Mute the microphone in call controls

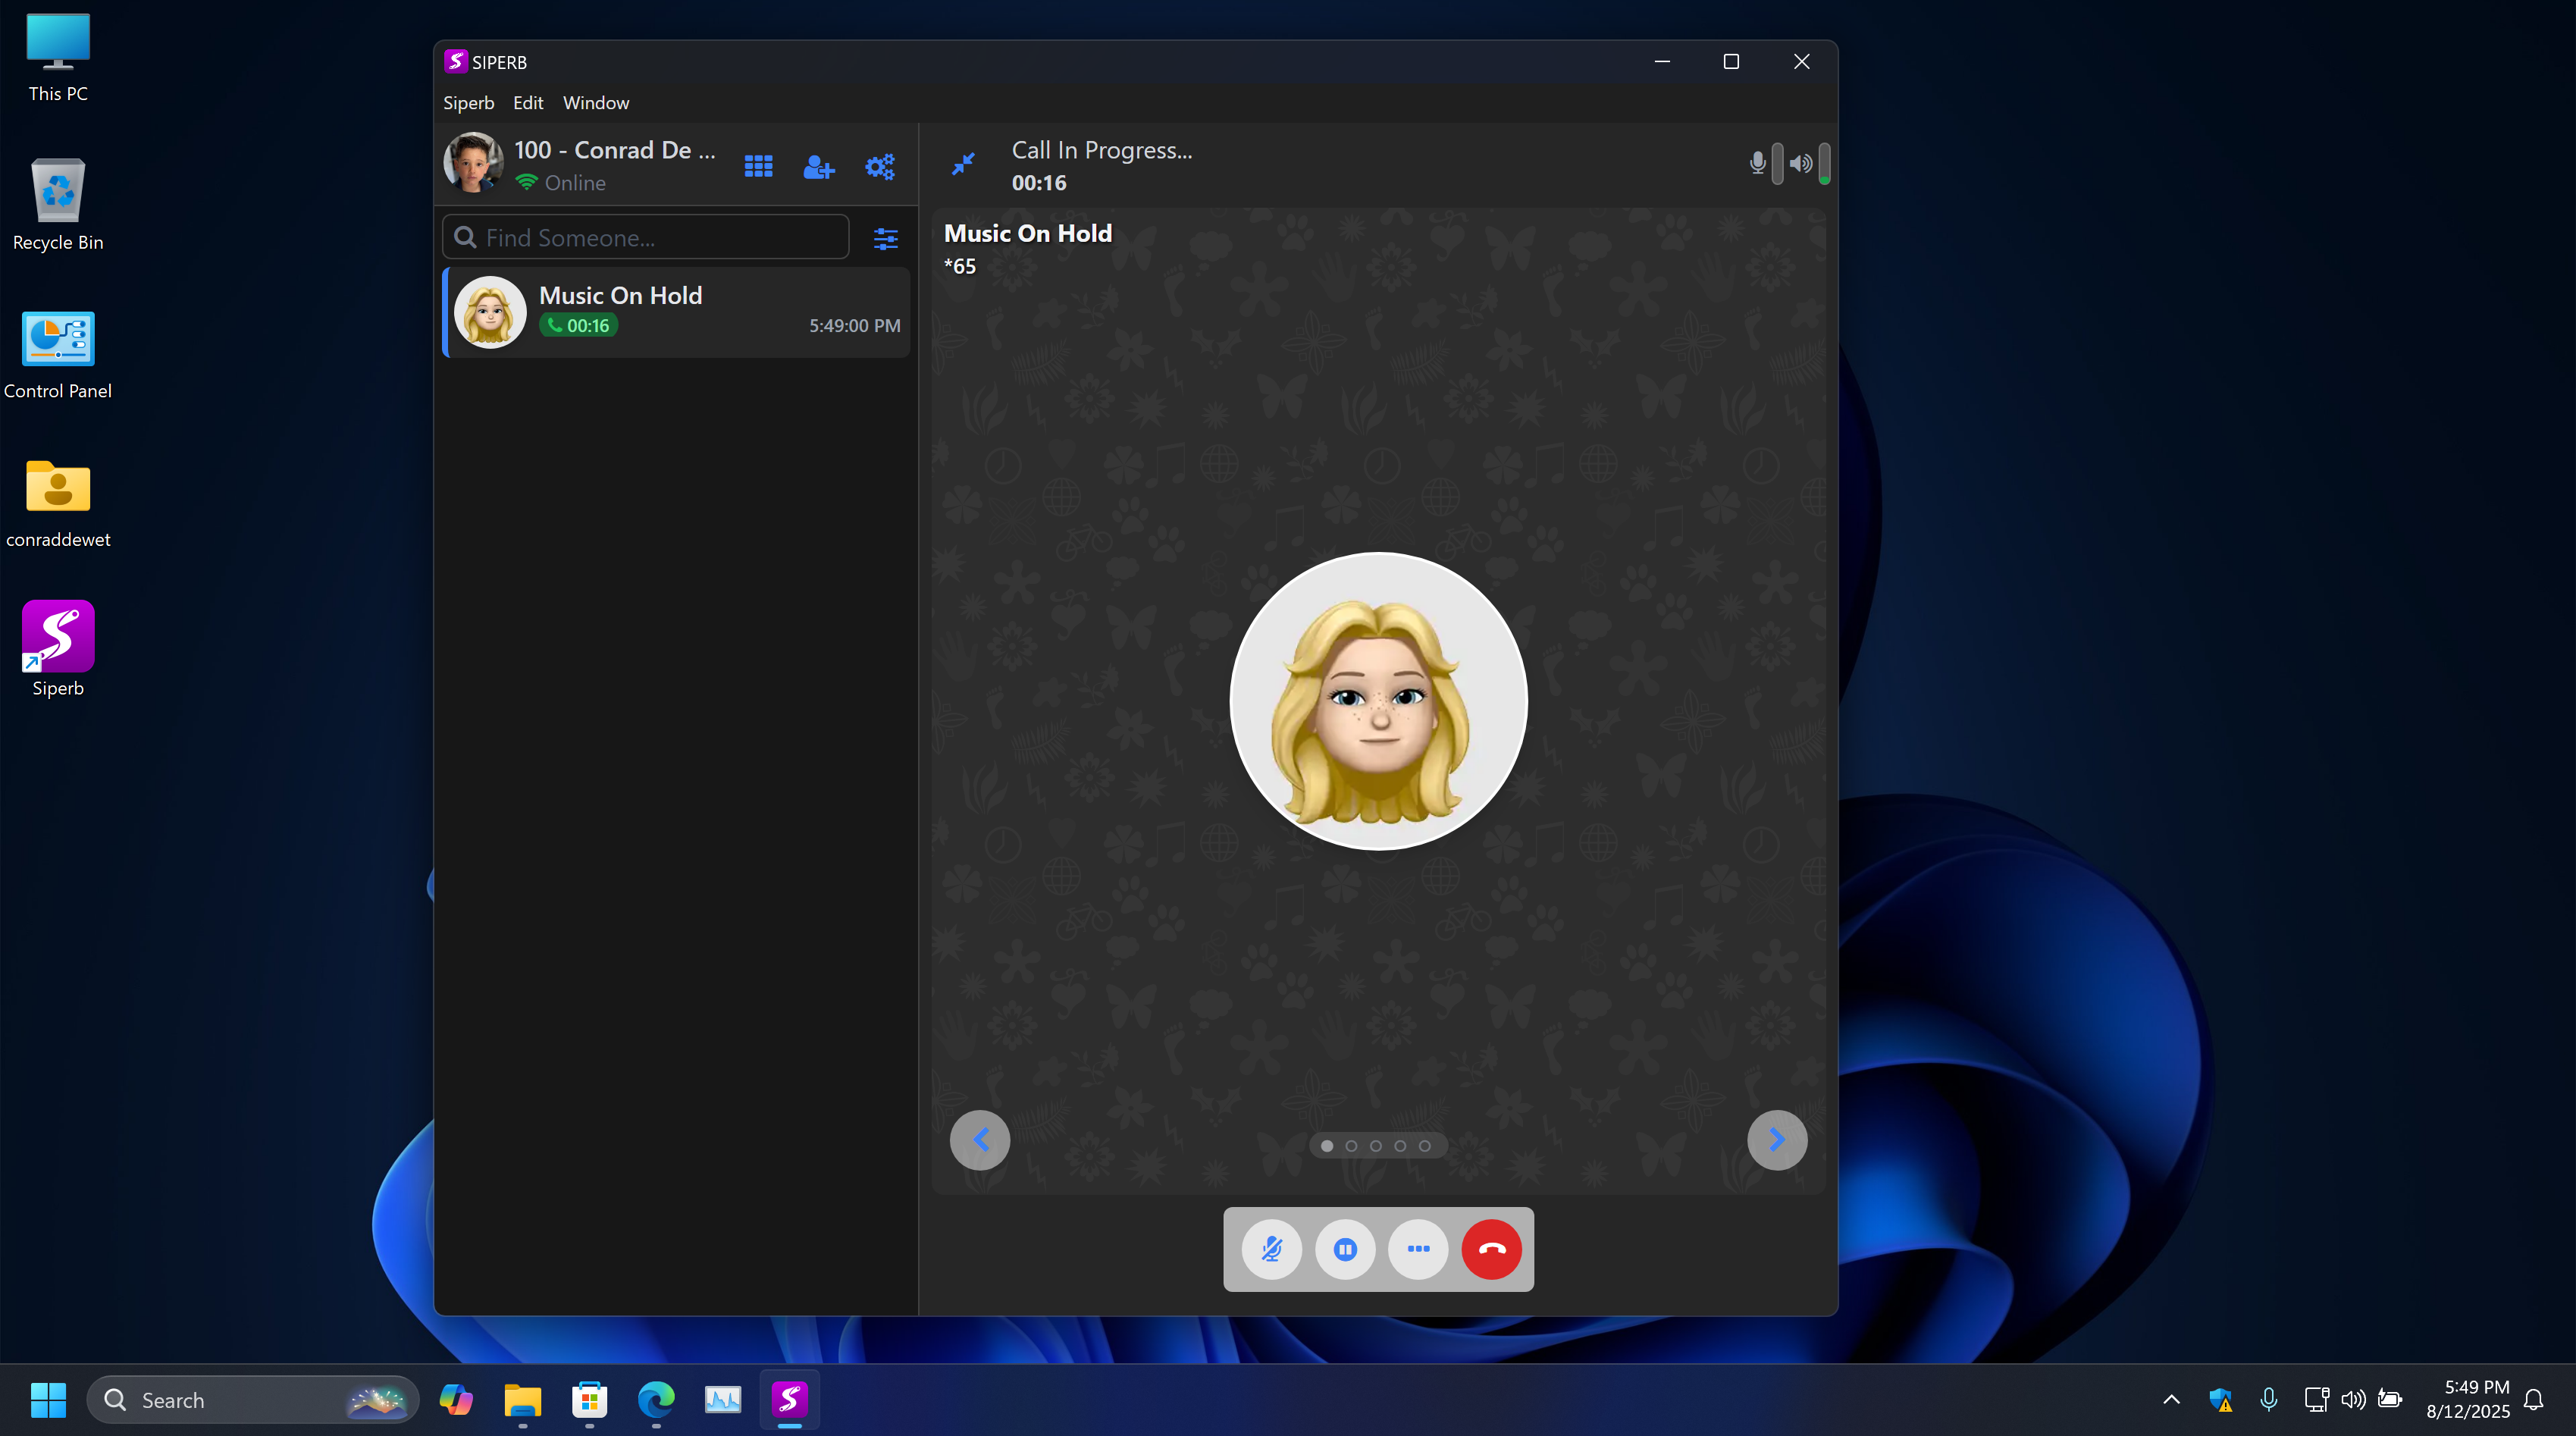click(1271, 1249)
